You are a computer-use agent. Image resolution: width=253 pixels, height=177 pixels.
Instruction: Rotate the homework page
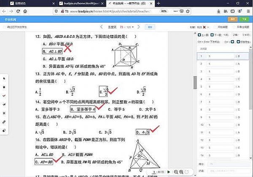187,172
